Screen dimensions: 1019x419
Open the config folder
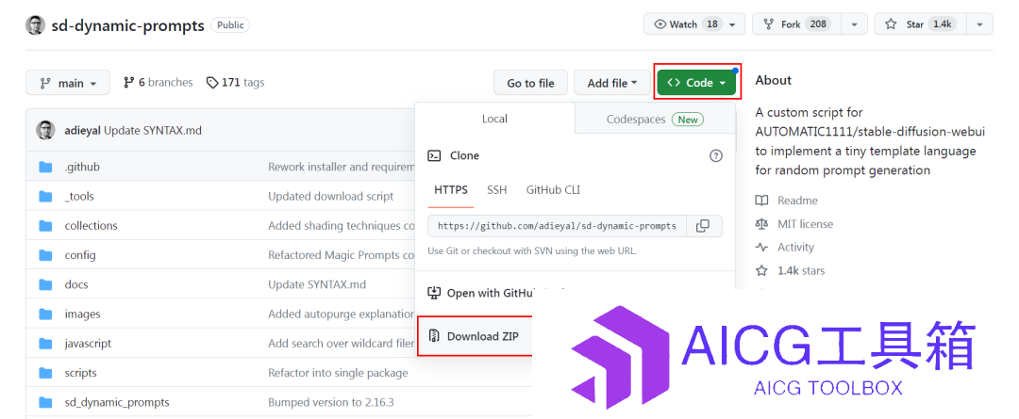click(x=80, y=255)
